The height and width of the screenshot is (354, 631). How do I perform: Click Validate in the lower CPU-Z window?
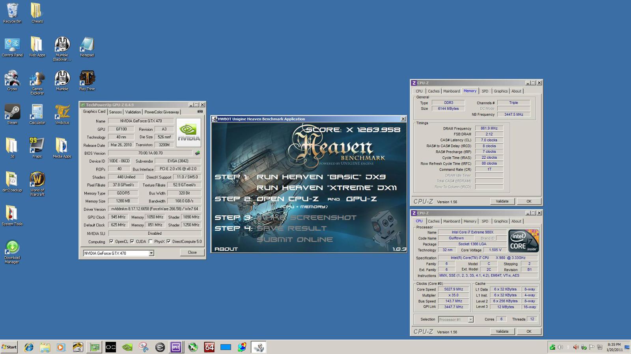coord(502,332)
